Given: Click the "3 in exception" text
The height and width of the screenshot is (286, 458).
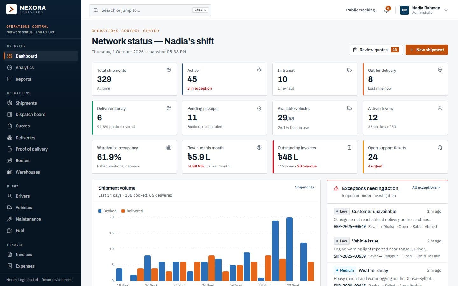Looking at the screenshot, I should 199,88.
